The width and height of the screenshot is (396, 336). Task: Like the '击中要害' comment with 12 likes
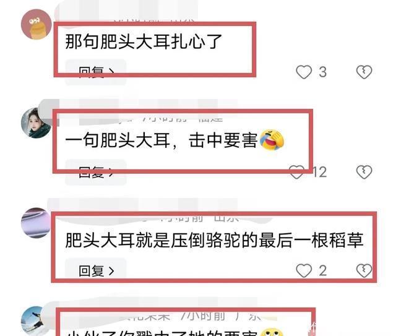tap(297, 172)
